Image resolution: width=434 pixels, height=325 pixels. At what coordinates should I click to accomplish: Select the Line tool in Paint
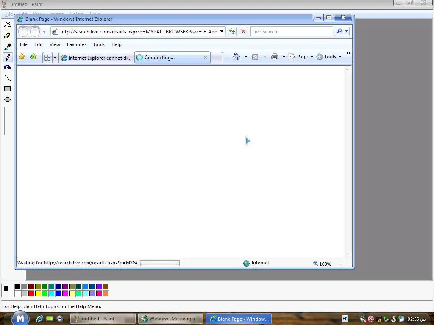tap(8, 78)
